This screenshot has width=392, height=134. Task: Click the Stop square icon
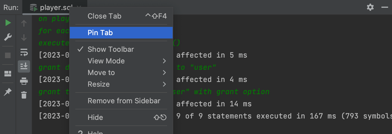8,55
